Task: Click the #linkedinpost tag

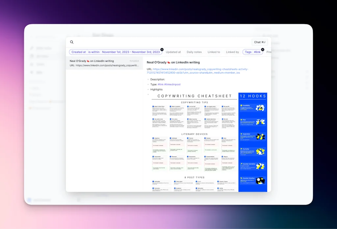Action: click(172, 84)
